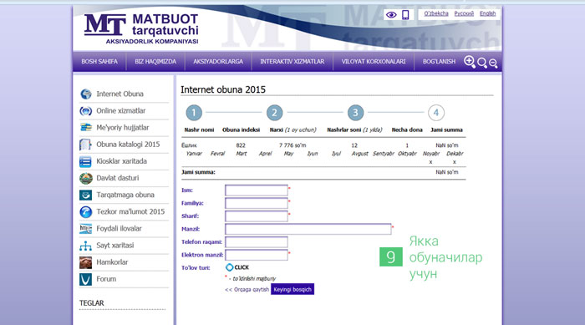585x325 pixels.
Task: Click the Forum sidebar icon
Action: tap(85, 279)
